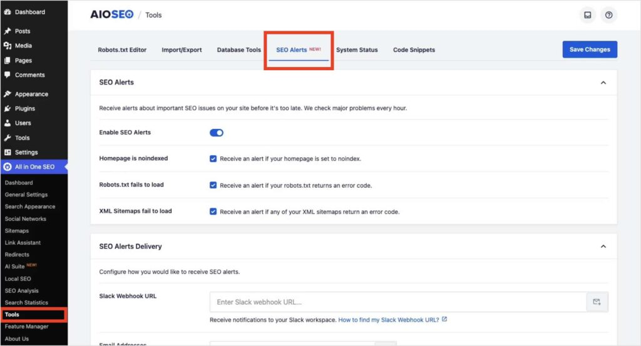This screenshot has height=346, width=641.
Task: Open Feature Manager submenu item
Action: pyautogui.click(x=26, y=327)
